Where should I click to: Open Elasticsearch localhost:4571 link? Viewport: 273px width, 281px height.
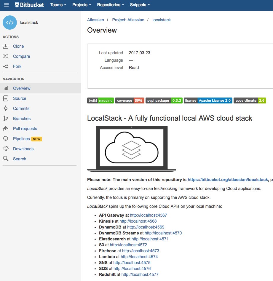(x=150, y=239)
